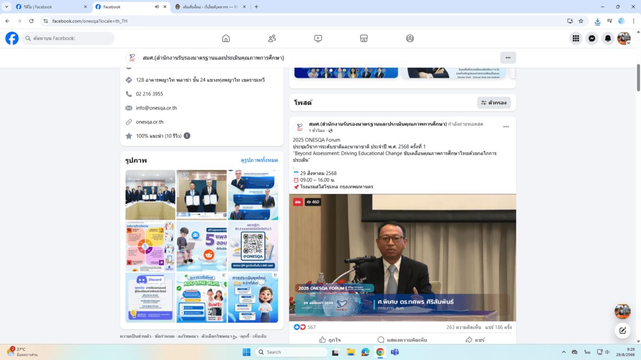Click the page name link in the post header
The height and width of the screenshot is (360, 641).
click(377, 124)
